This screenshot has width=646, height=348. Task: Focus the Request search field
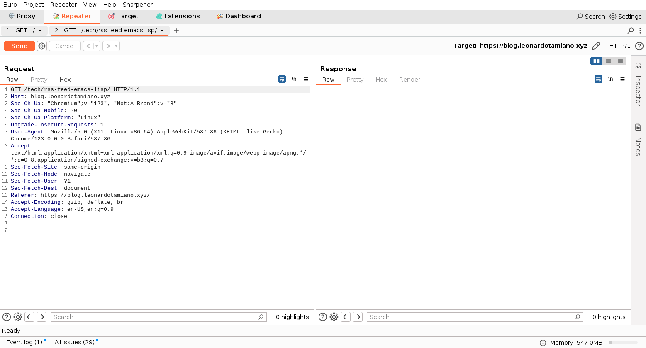pos(158,317)
